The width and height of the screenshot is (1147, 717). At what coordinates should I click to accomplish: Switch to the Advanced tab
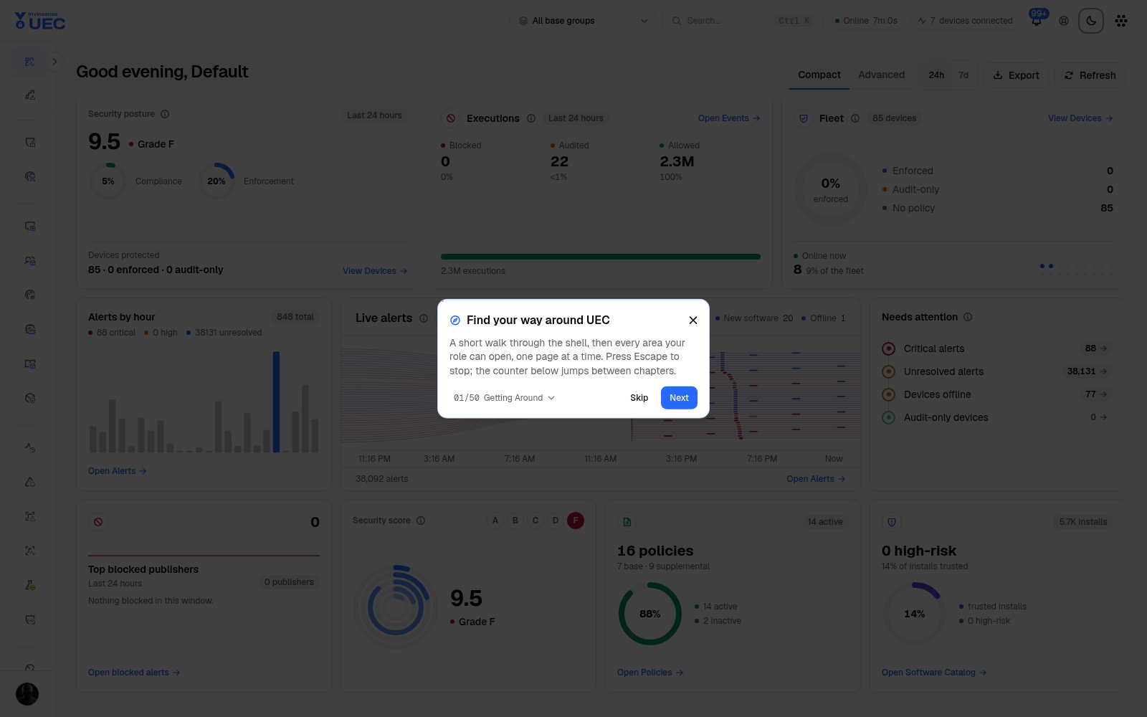(882, 75)
